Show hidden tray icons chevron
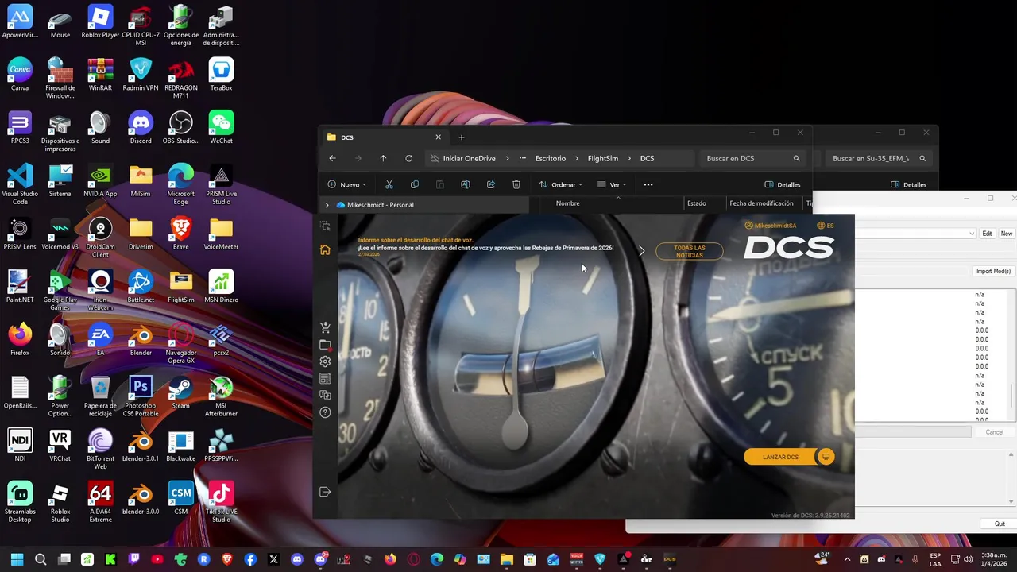This screenshot has height=572, width=1017. 847,559
